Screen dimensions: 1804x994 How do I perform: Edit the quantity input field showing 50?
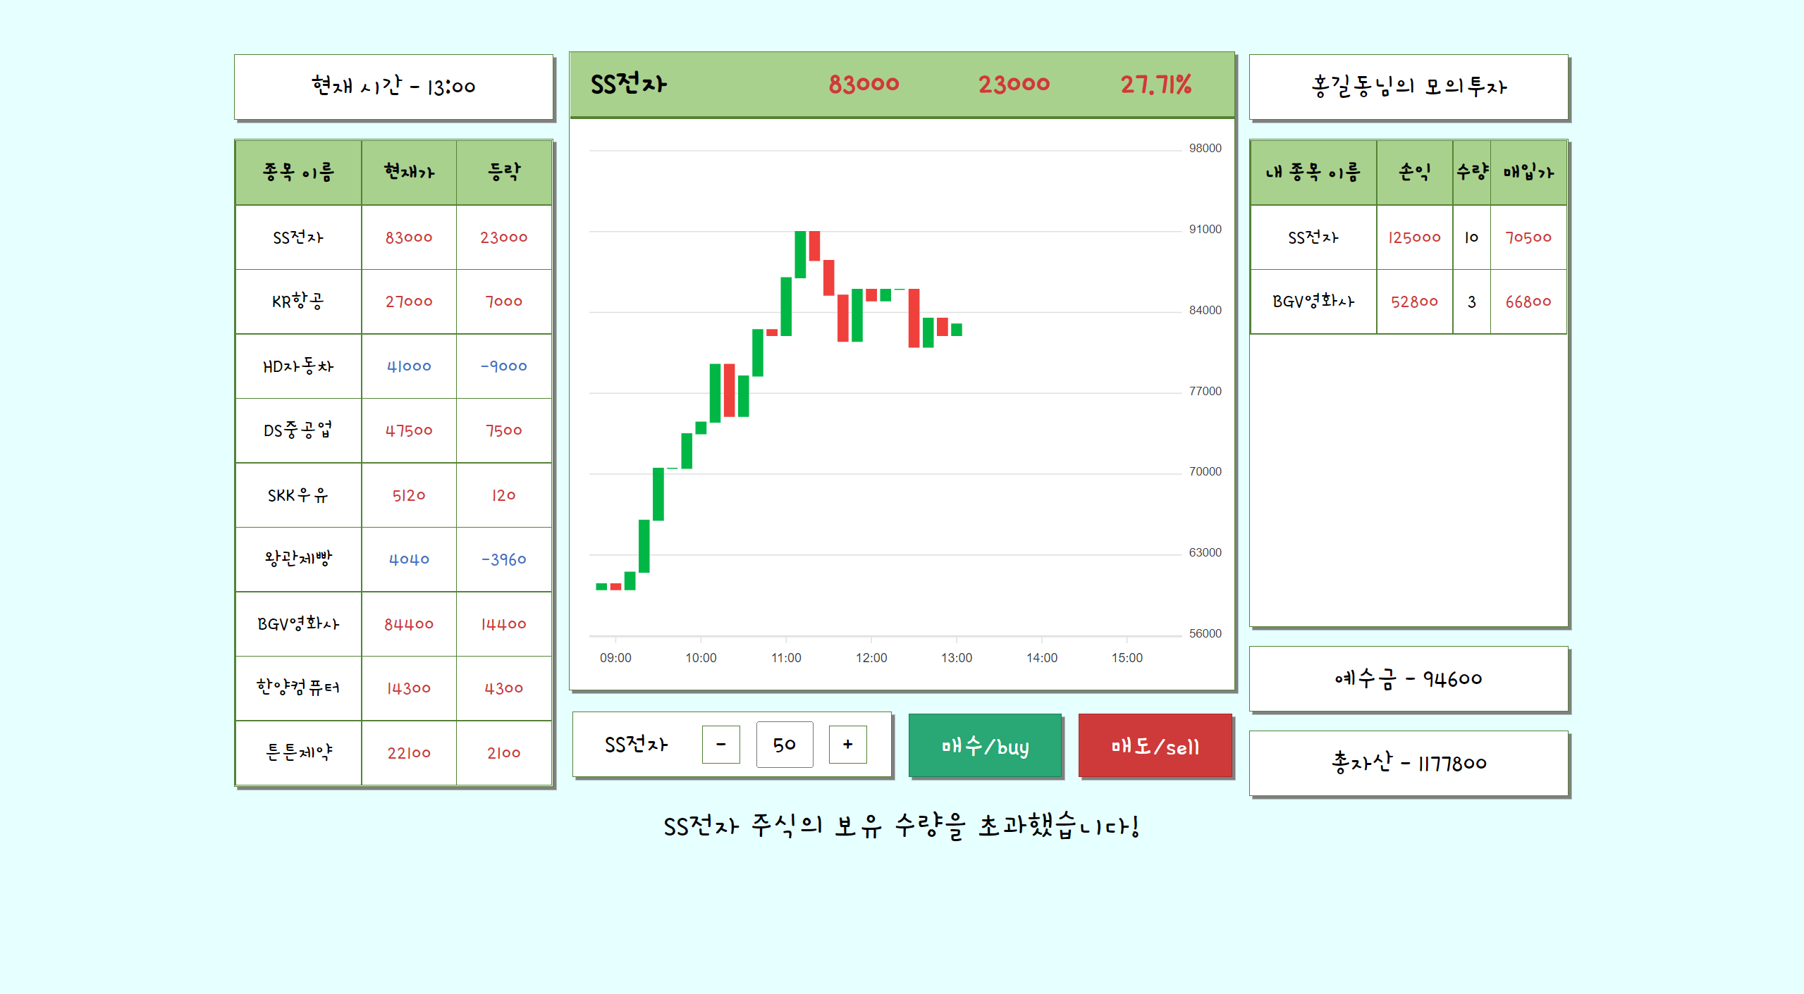[785, 744]
